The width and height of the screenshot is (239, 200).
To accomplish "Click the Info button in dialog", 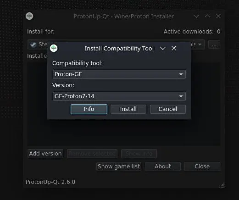I will tap(89, 109).
